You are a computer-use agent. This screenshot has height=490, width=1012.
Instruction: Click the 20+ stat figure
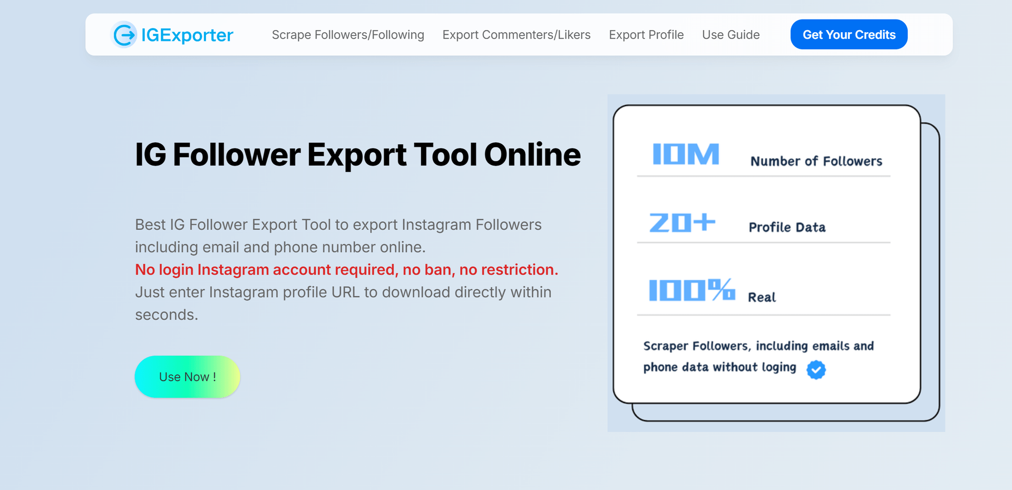tap(682, 222)
